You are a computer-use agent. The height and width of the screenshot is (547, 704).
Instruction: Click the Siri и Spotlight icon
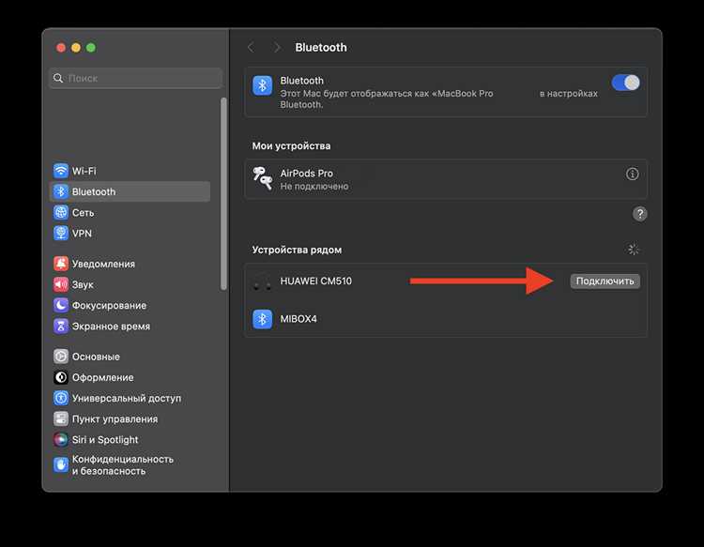(x=61, y=440)
